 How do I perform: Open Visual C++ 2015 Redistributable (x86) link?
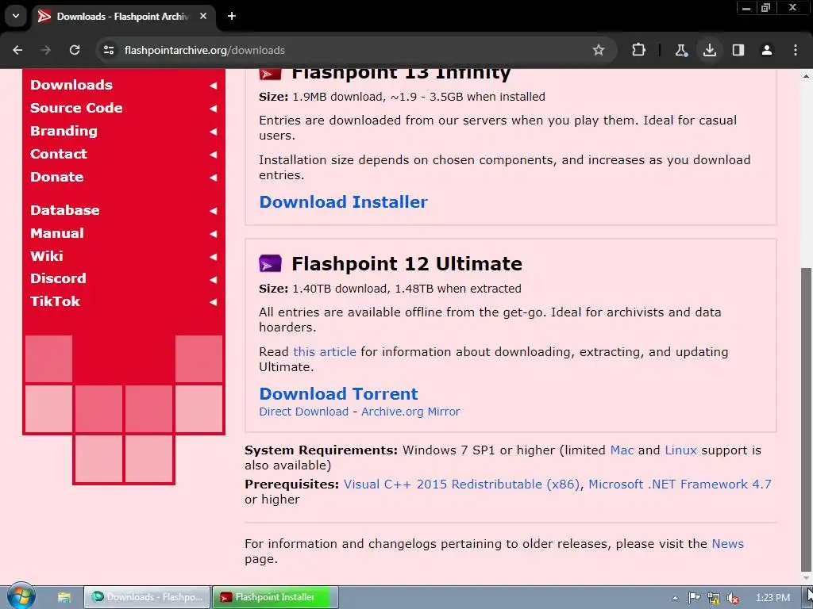coord(461,485)
